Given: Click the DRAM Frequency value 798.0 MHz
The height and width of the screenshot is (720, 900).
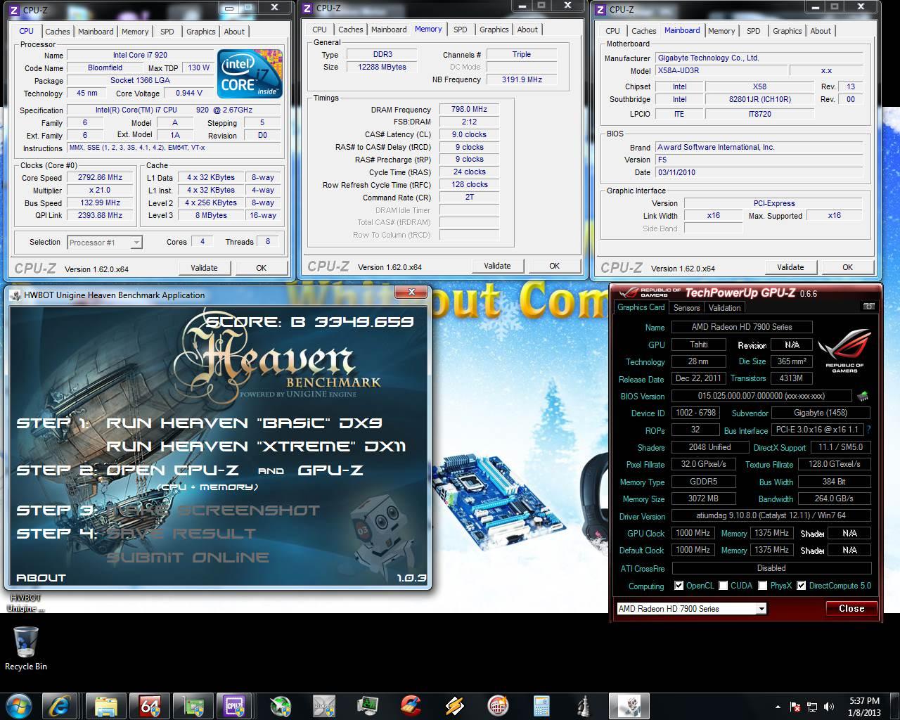Looking at the screenshot, I should (469, 110).
